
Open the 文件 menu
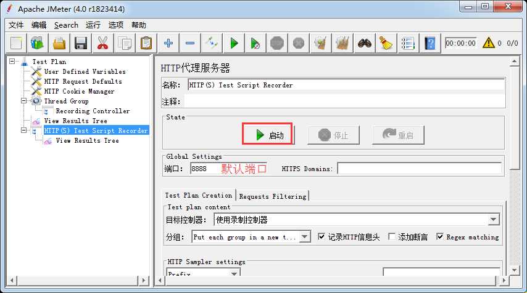coord(16,25)
